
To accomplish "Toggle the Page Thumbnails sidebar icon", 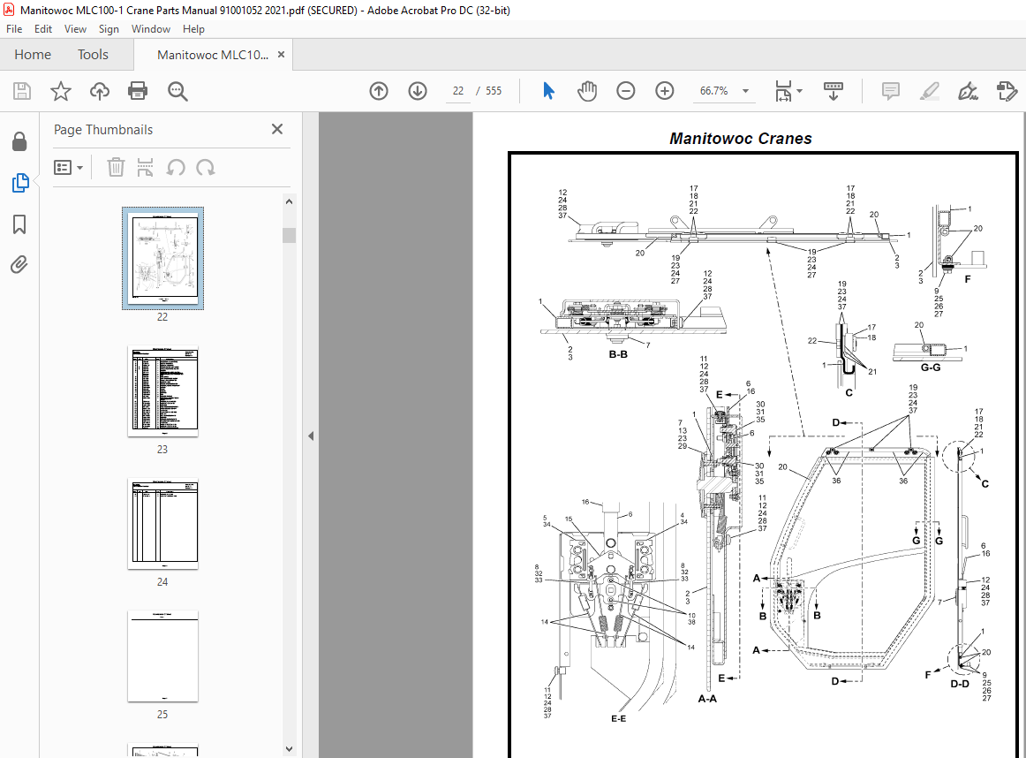I will tap(19, 183).
